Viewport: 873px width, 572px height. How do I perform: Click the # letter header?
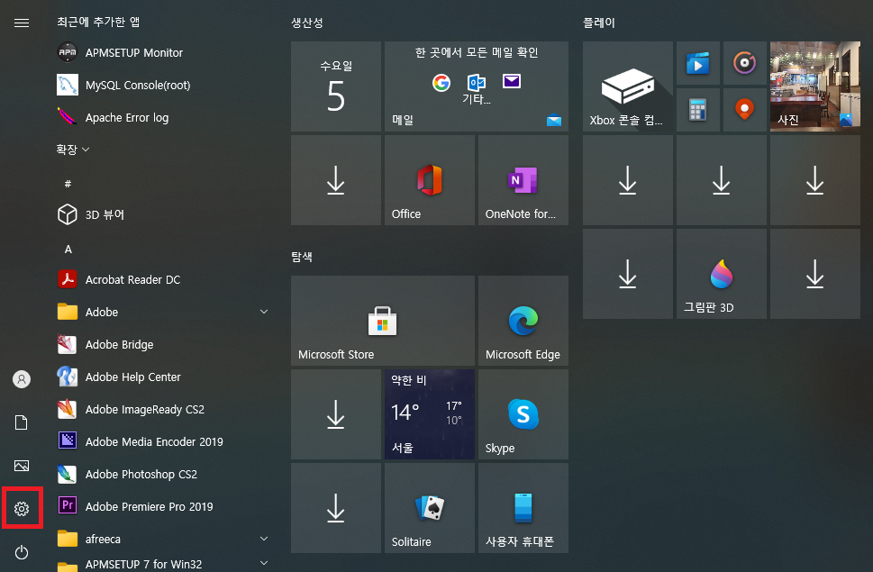tap(68, 184)
